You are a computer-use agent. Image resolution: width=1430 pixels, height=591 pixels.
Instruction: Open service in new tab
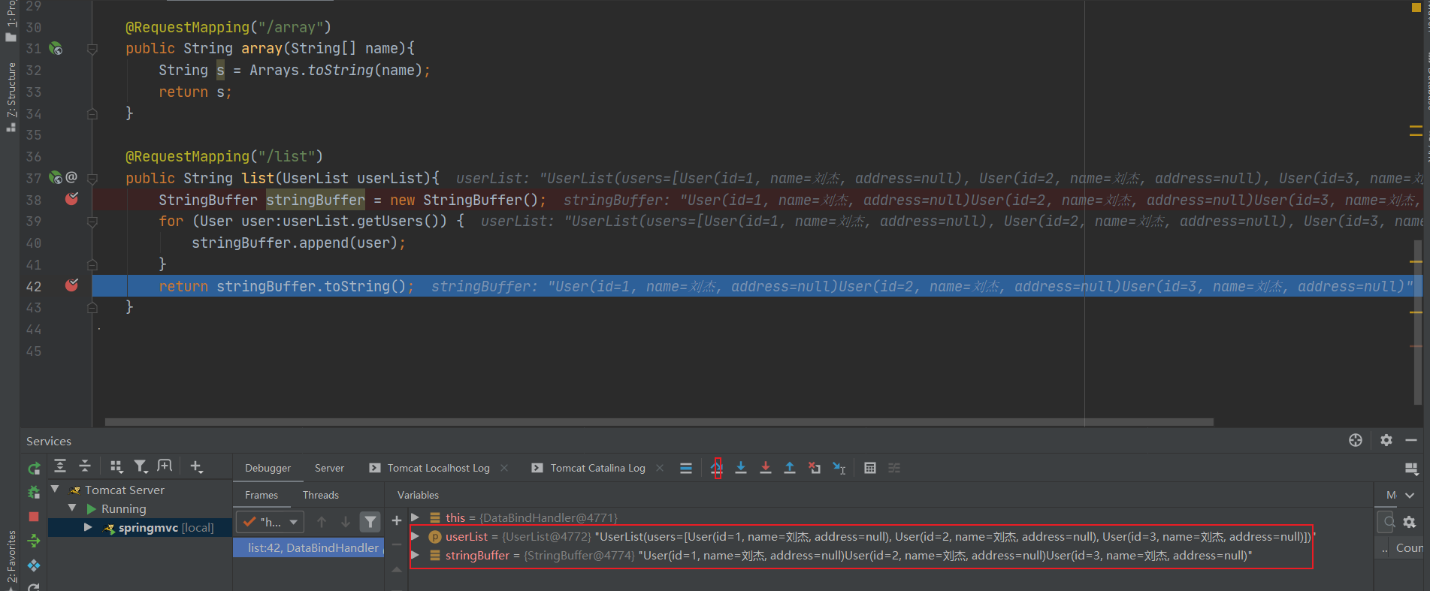pyautogui.click(x=165, y=466)
